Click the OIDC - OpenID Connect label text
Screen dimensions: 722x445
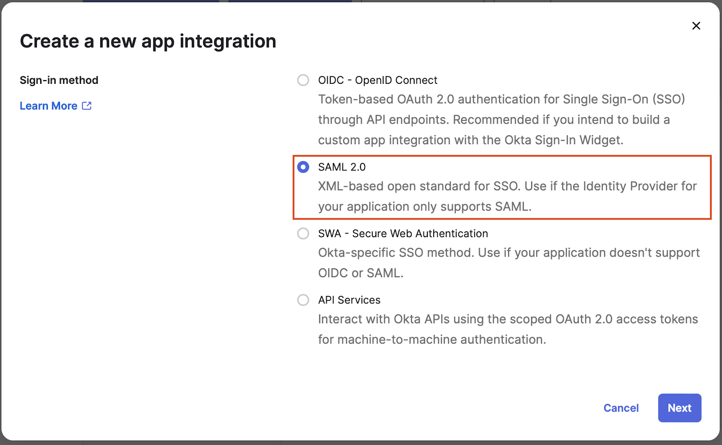click(378, 80)
